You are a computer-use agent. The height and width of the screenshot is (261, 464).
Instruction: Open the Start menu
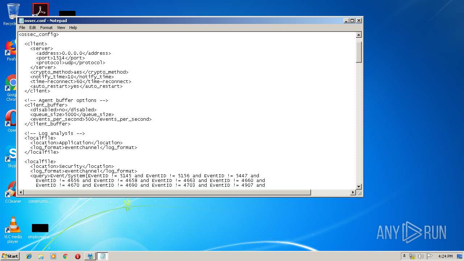10,256
